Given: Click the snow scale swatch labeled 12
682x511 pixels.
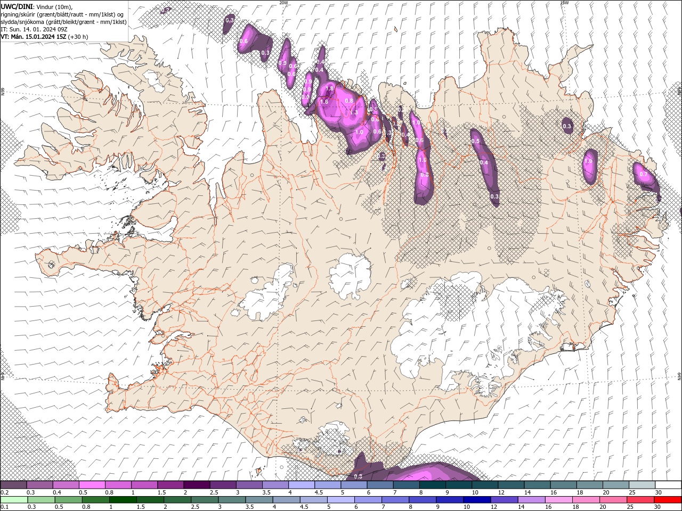Looking at the screenshot, I should [x=511, y=485].
